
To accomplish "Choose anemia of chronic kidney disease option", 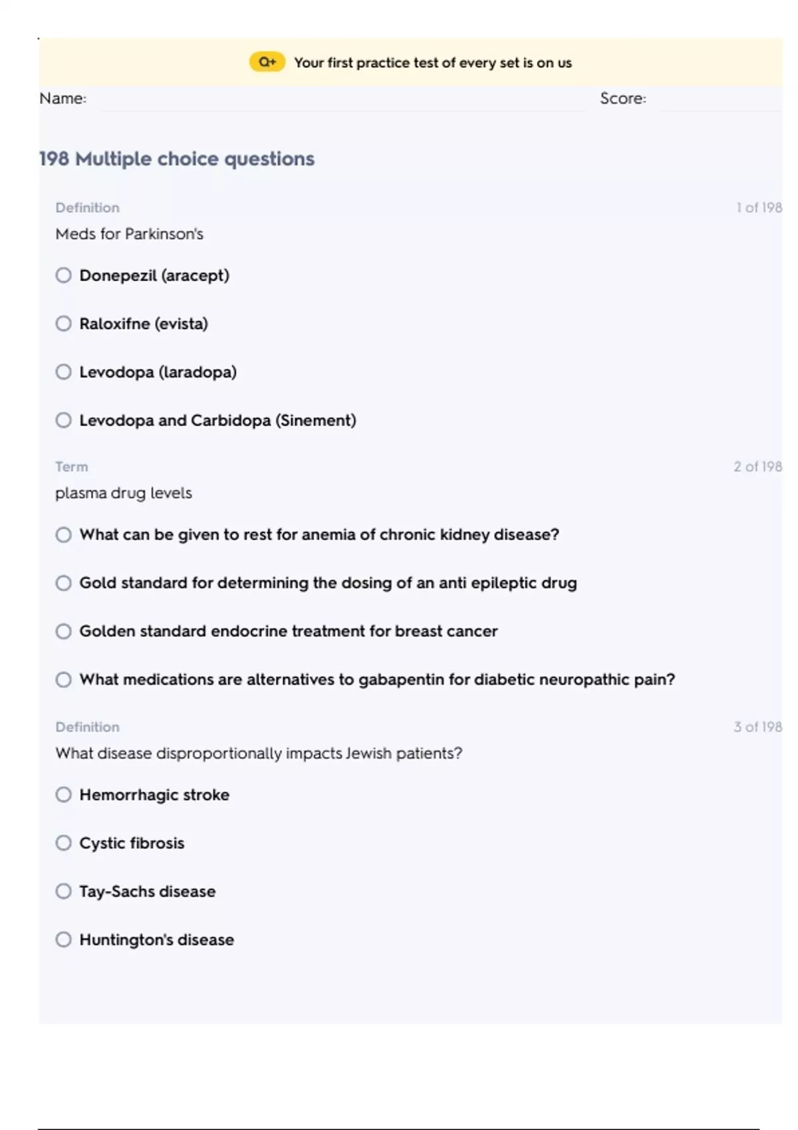I will coord(64,534).
